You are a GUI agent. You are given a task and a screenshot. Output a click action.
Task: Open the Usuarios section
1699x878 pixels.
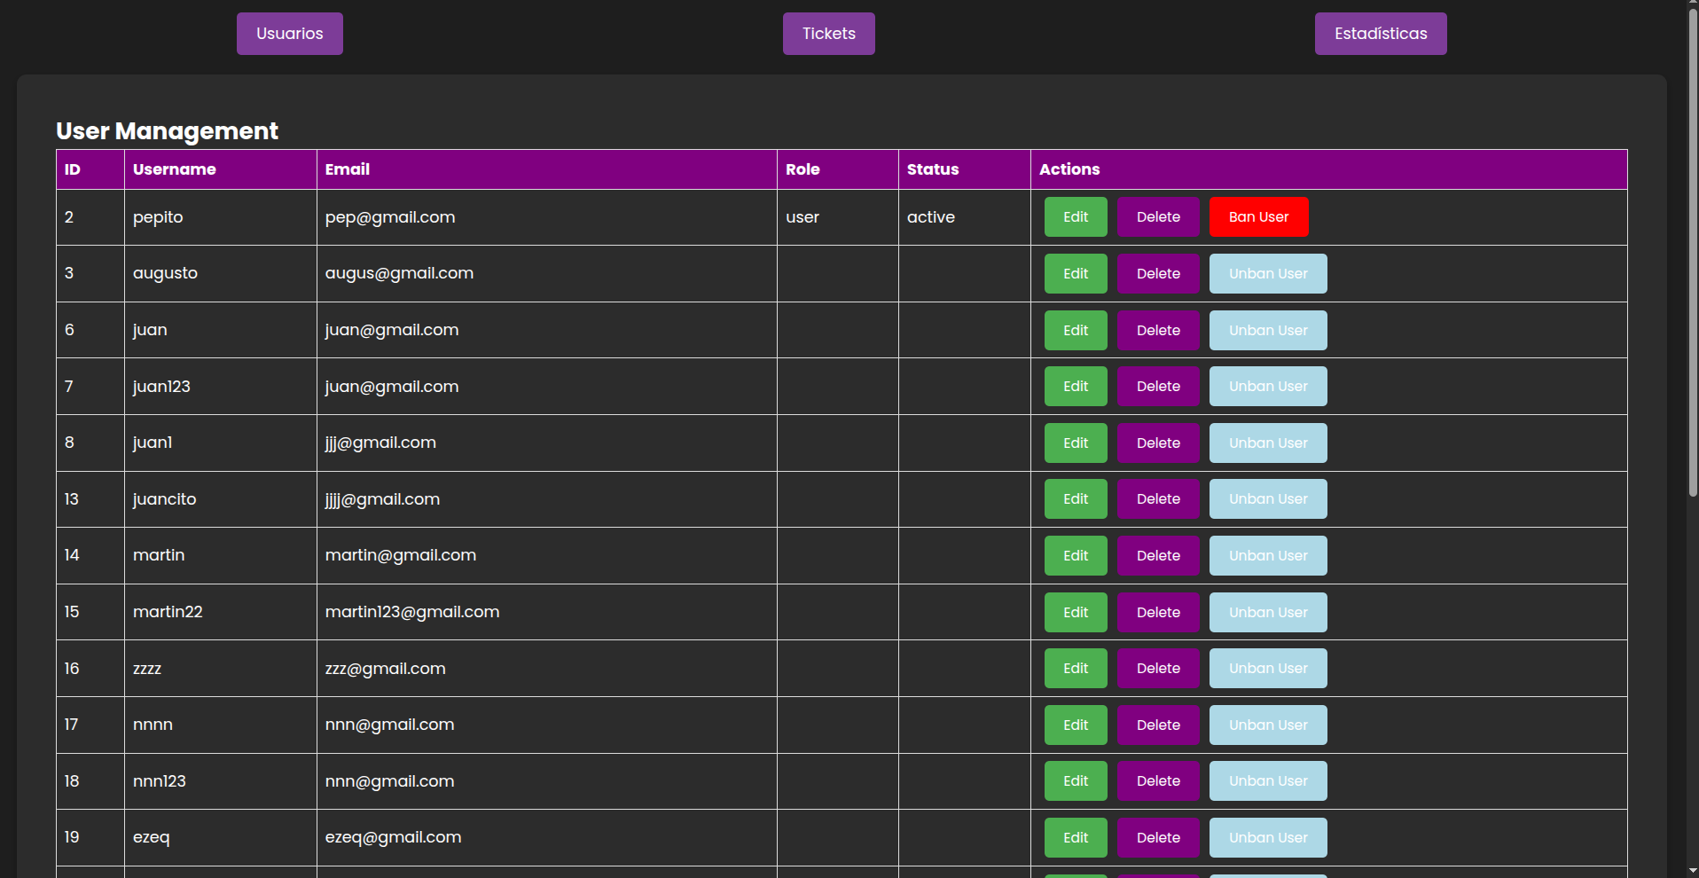289,34
